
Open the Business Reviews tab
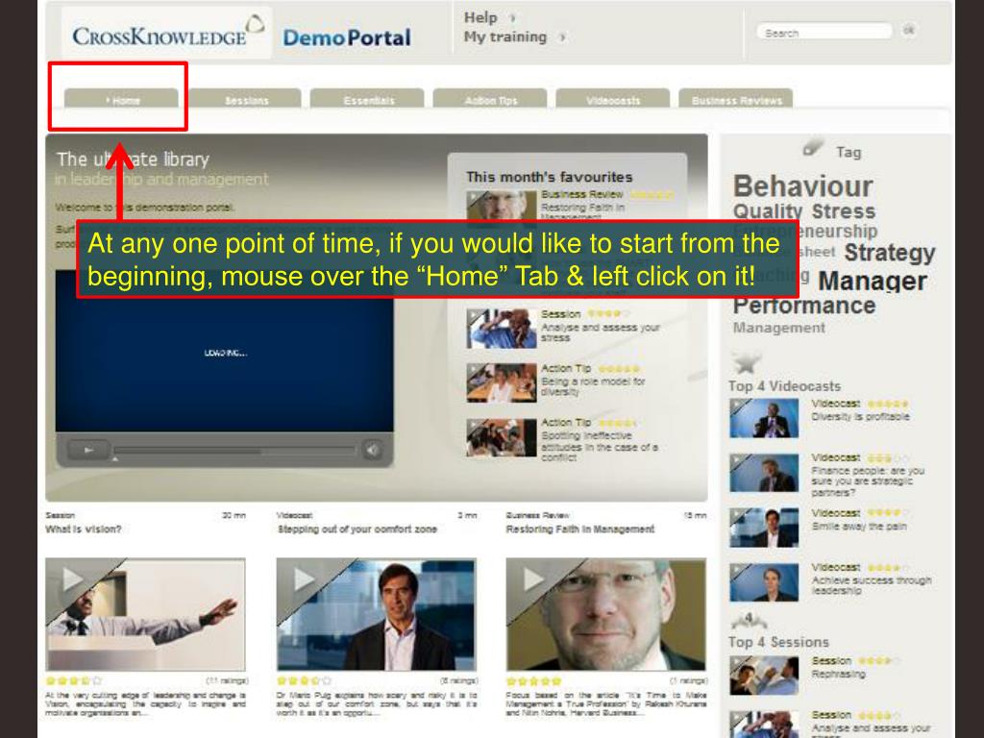[735, 99]
